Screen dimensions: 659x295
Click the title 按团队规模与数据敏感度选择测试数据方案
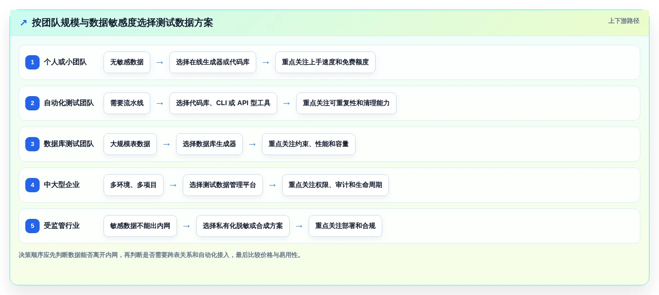pyautogui.click(x=122, y=22)
